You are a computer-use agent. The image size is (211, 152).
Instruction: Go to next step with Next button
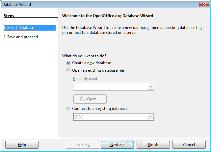pos(117,145)
